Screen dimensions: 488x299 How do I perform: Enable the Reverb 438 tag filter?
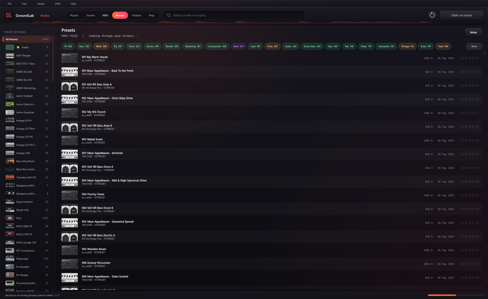pos(172,46)
